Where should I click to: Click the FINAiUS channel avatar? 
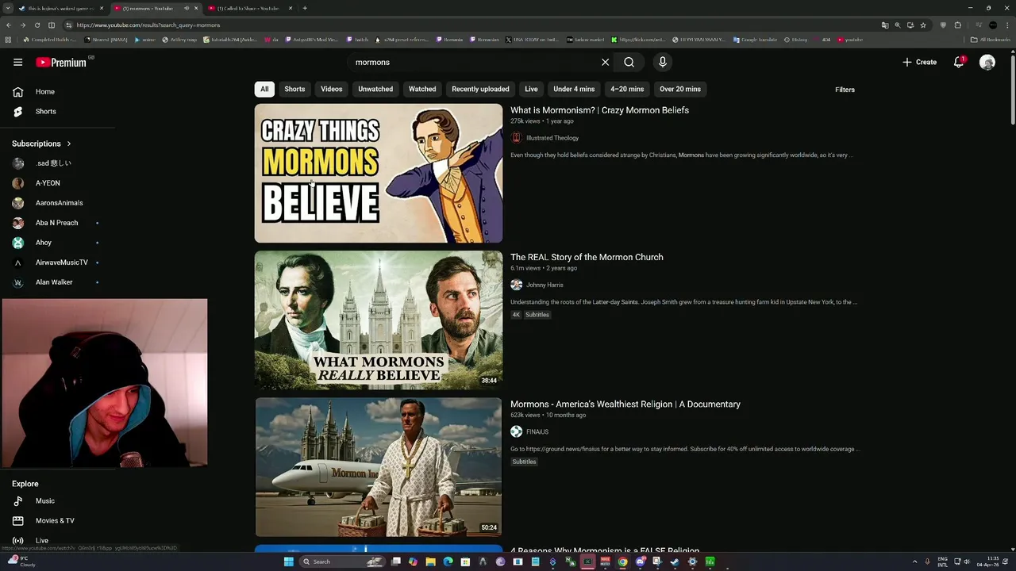(516, 431)
